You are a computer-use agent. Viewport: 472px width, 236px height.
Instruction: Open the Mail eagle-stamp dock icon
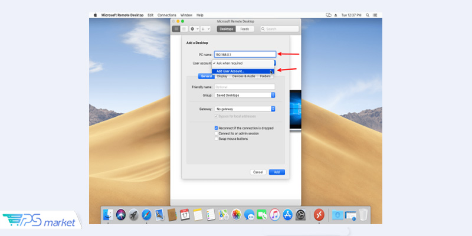(x=159, y=215)
